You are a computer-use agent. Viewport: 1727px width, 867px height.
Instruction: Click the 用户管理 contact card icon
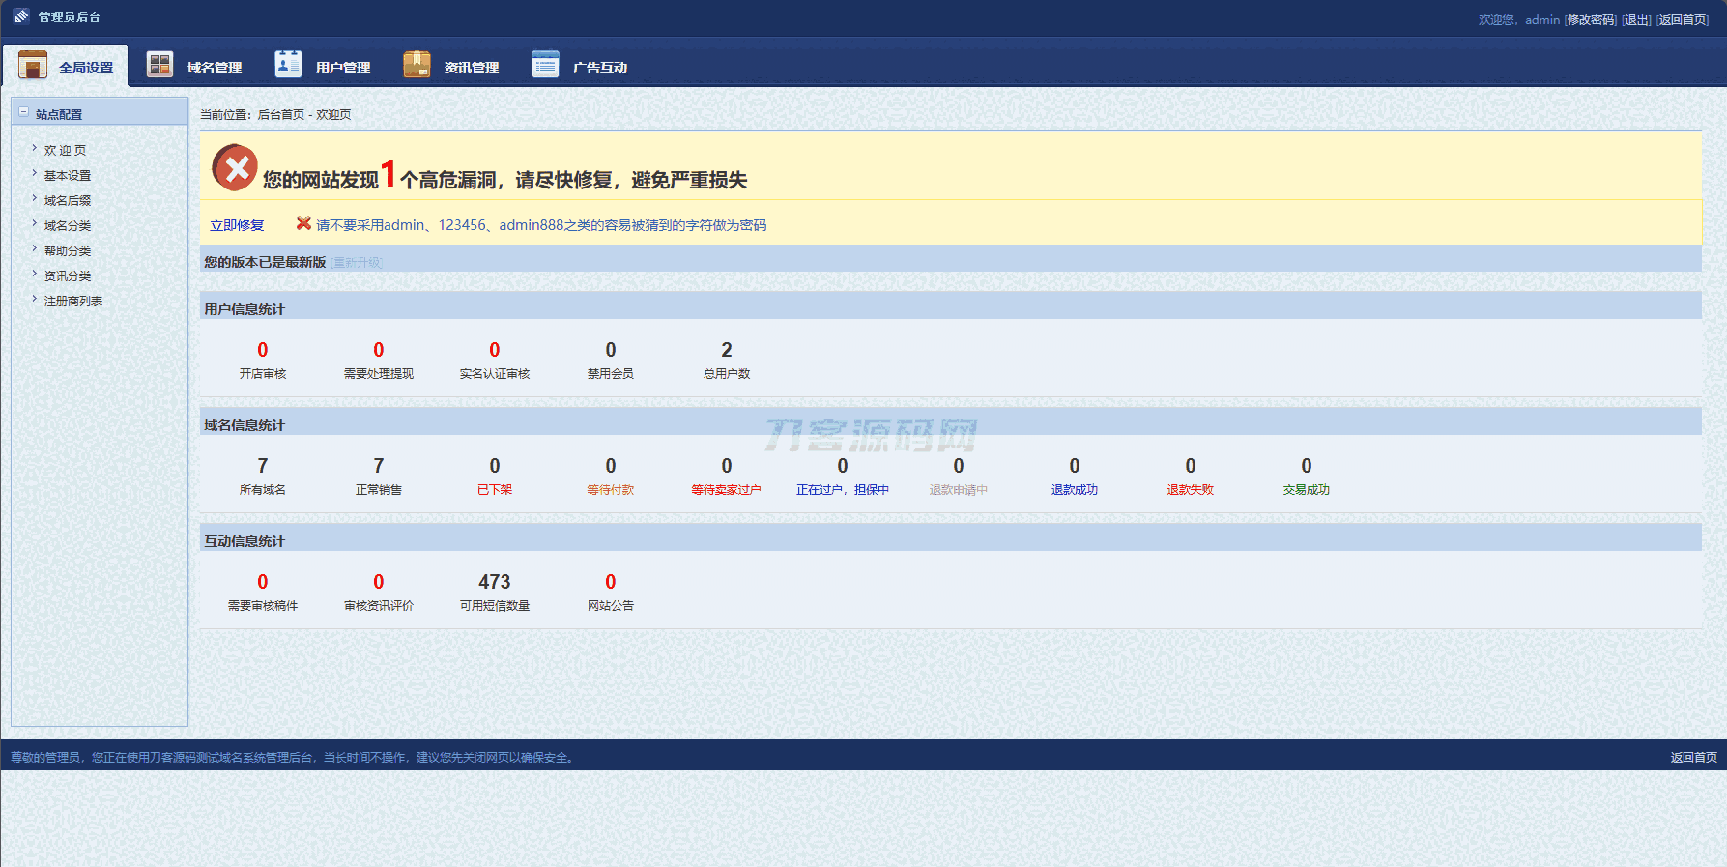(x=288, y=64)
